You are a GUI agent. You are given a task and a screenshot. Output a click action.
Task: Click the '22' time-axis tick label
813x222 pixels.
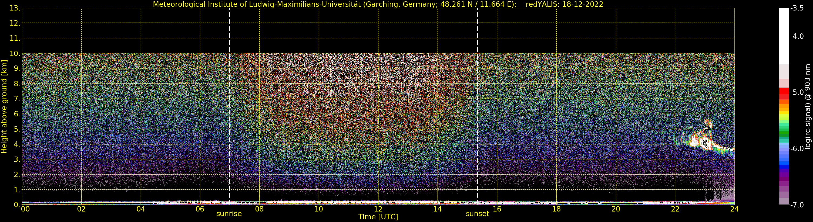(675, 209)
